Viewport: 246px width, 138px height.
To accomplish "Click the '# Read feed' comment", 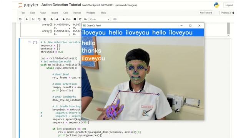I will click(60, 74).
